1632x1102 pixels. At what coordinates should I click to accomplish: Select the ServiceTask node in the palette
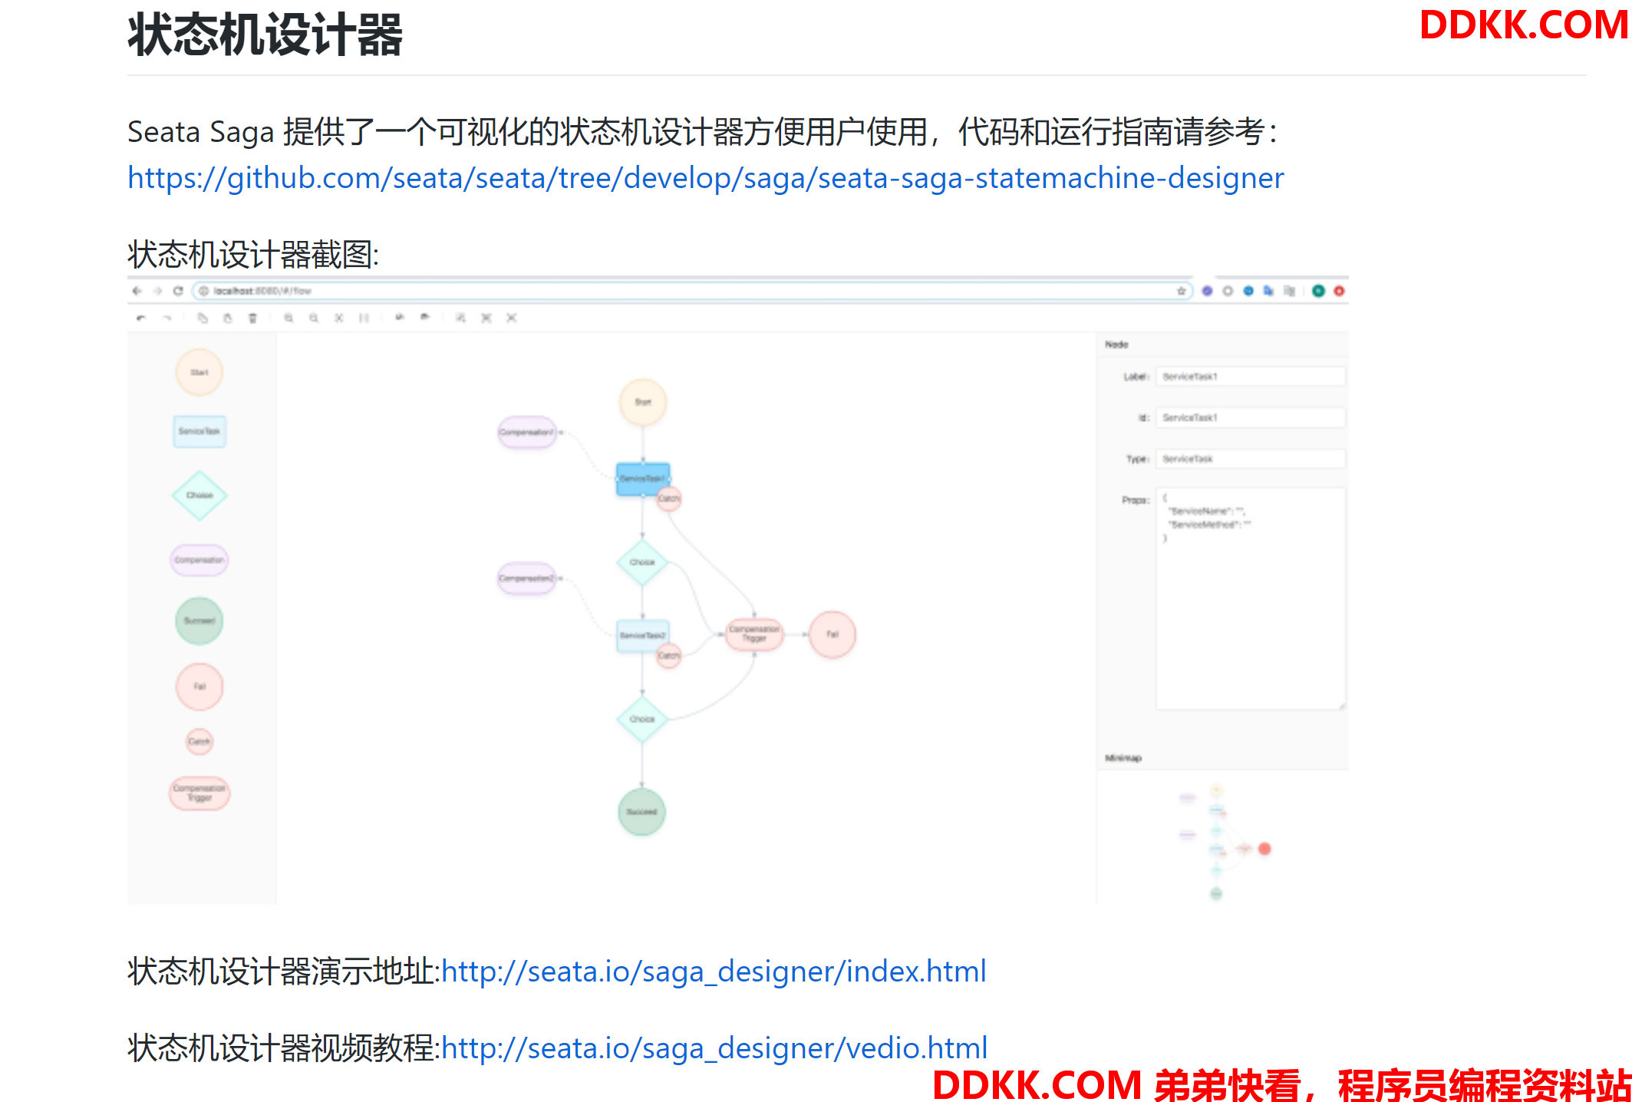coord(199,431)
